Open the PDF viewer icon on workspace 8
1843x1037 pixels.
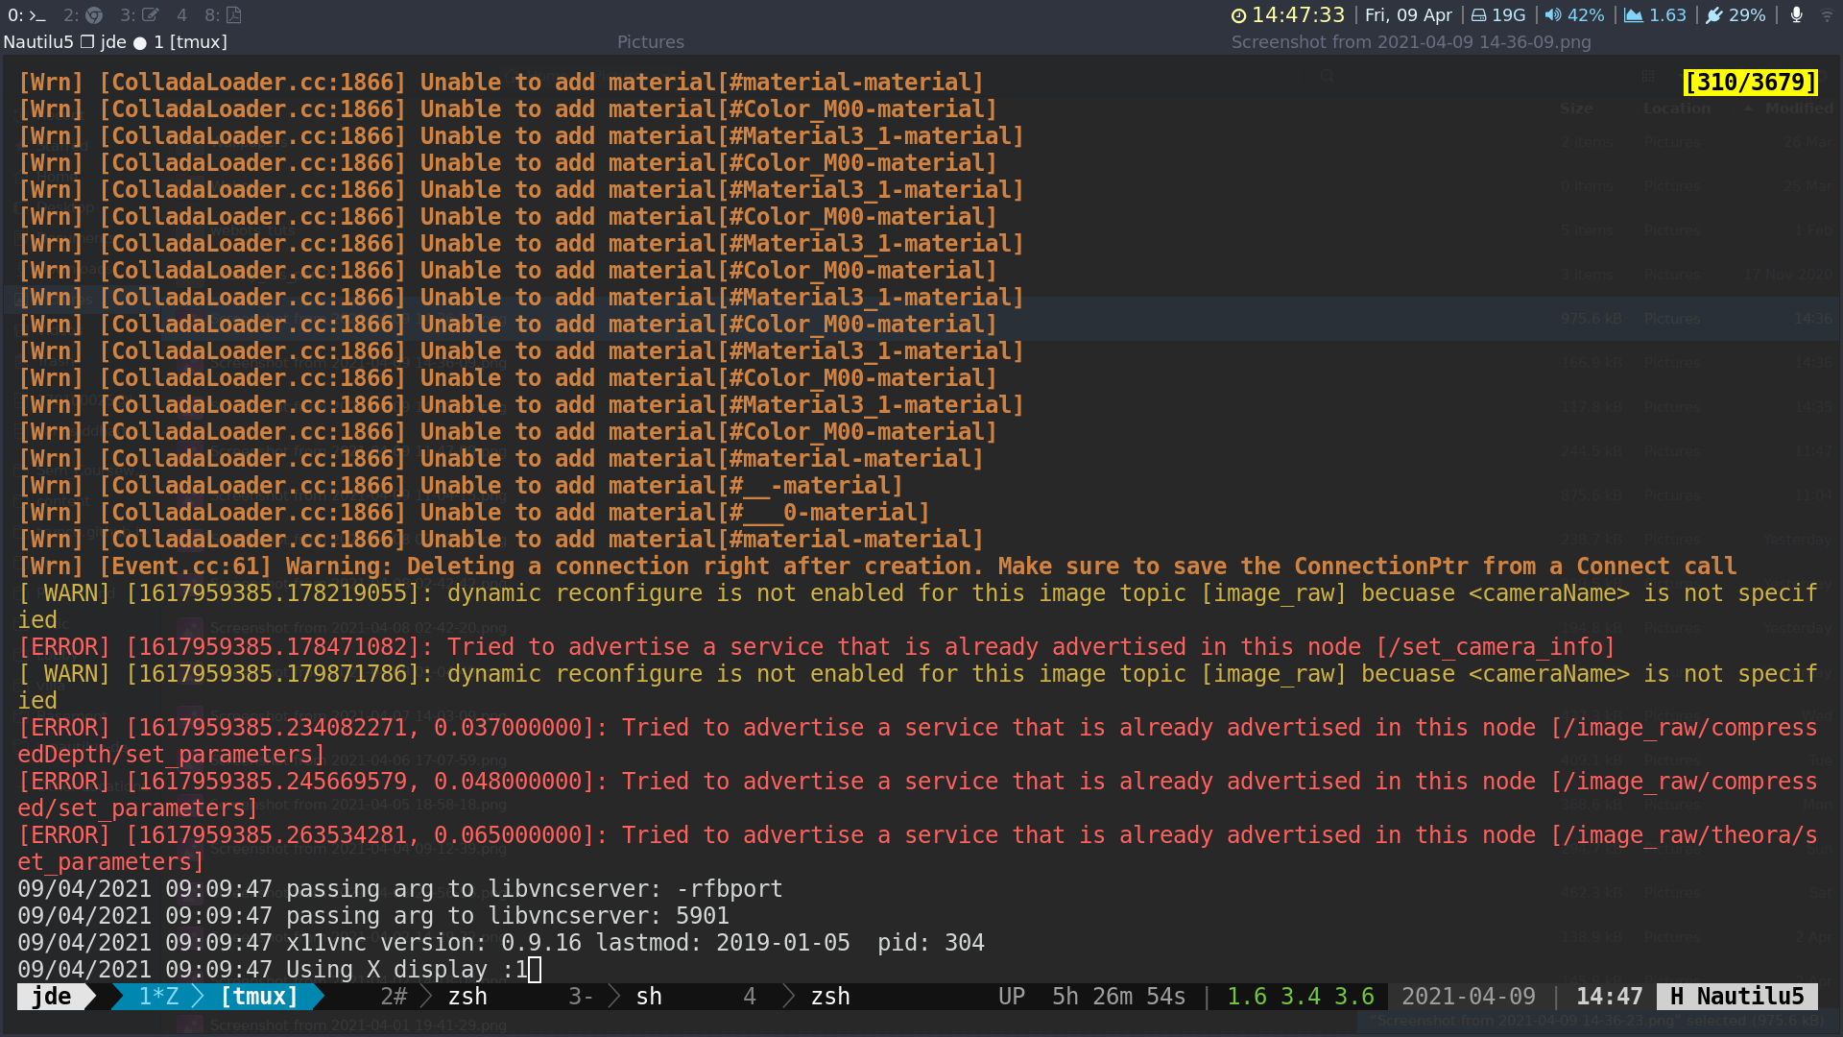point(234,15)
